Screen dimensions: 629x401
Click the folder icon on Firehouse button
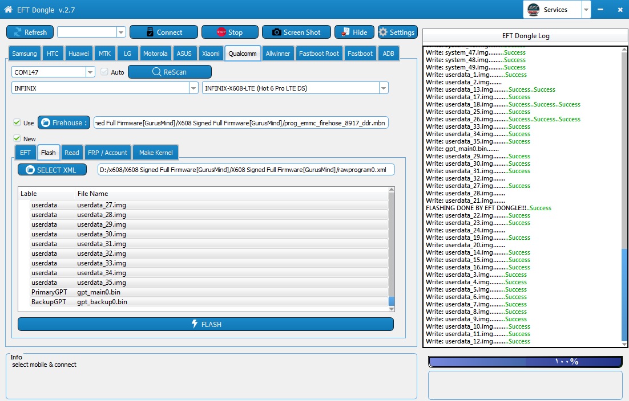point(46,122)
